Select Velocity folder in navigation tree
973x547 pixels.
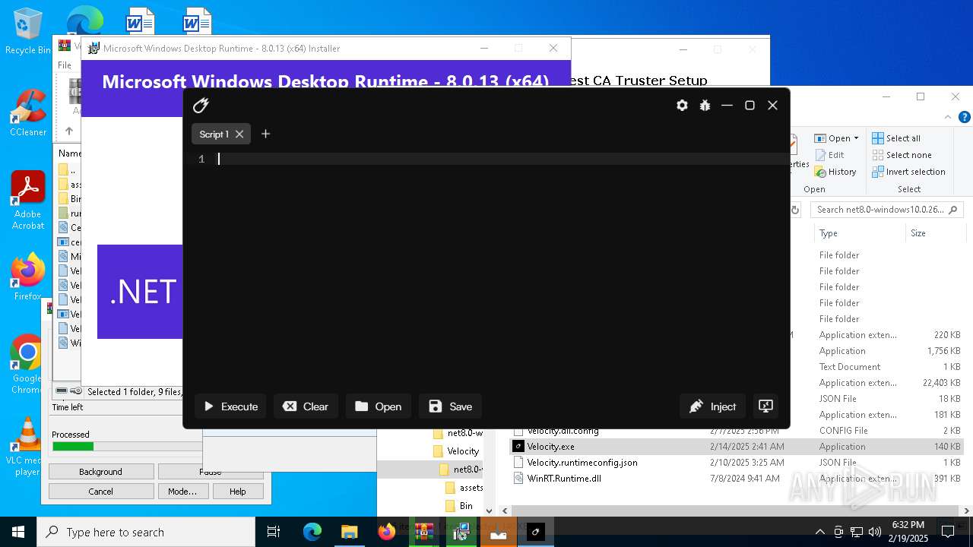(x=463, y=451)
